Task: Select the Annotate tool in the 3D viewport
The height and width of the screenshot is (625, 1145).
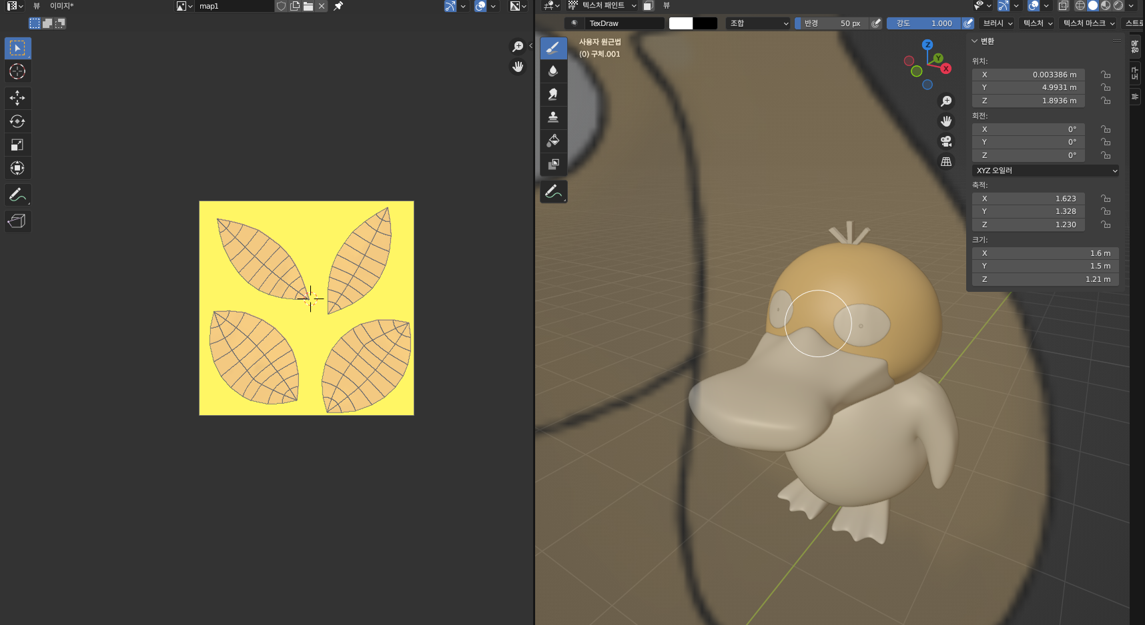Action: tap(553, 191)
